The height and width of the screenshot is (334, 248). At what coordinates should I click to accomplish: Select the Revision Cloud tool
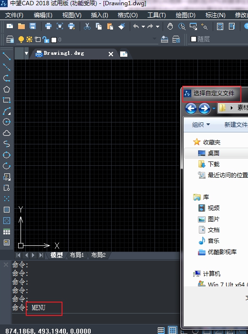tap(7, 133)
